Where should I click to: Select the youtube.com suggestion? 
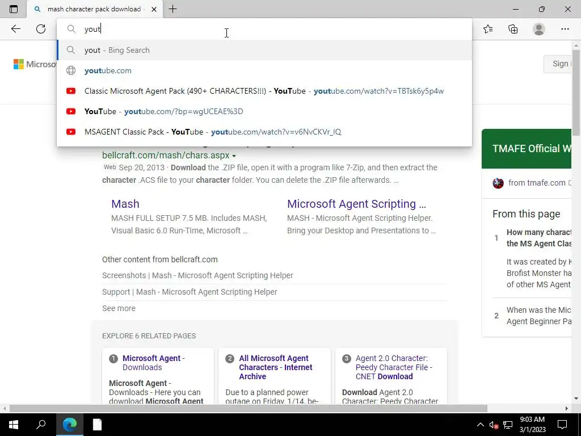pos(264,70)
